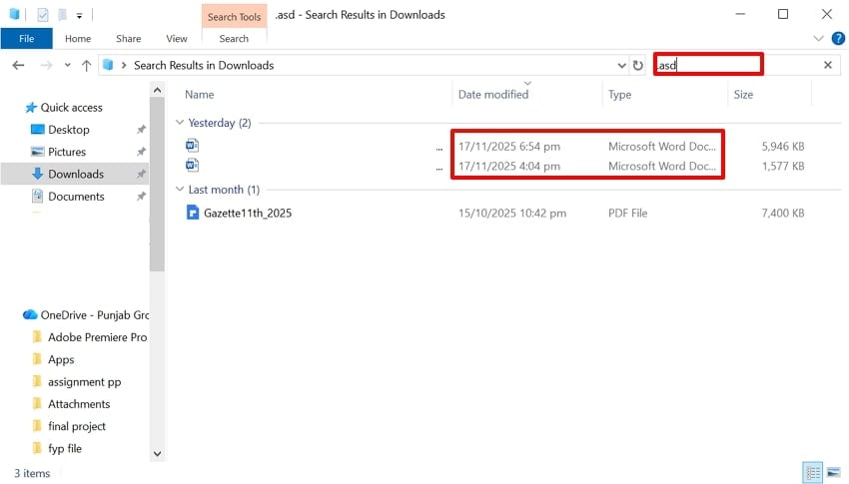The width and height of the screenshot is (849, 484).
Task: Click the 3 items status text
Action: (x=32, y=473)
